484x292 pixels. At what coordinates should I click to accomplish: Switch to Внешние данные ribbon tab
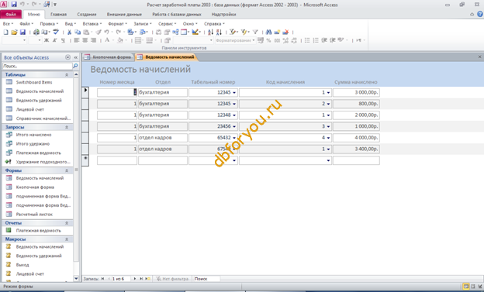click(x=124, y=14)
